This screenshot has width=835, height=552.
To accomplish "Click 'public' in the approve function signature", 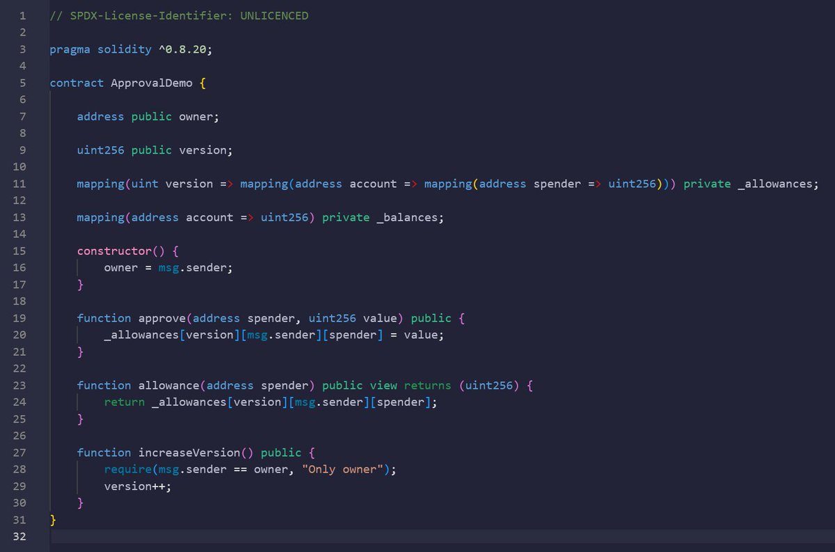I will coord(431,318).
